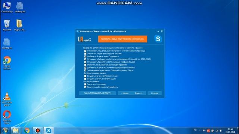Select the skype_7.41 archive folder icon
The image size is (239, 134).
click(20, 25)
